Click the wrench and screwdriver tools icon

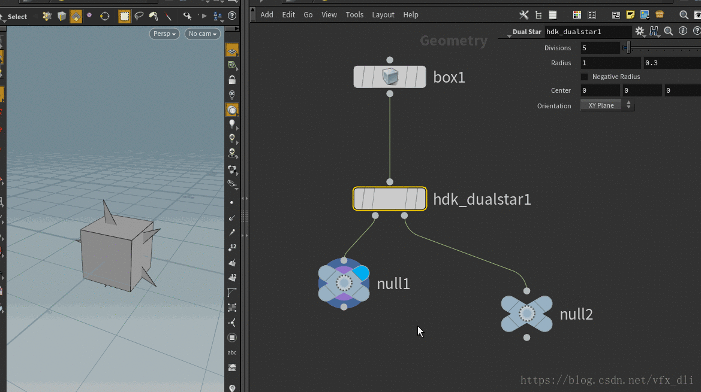(524, 15)
